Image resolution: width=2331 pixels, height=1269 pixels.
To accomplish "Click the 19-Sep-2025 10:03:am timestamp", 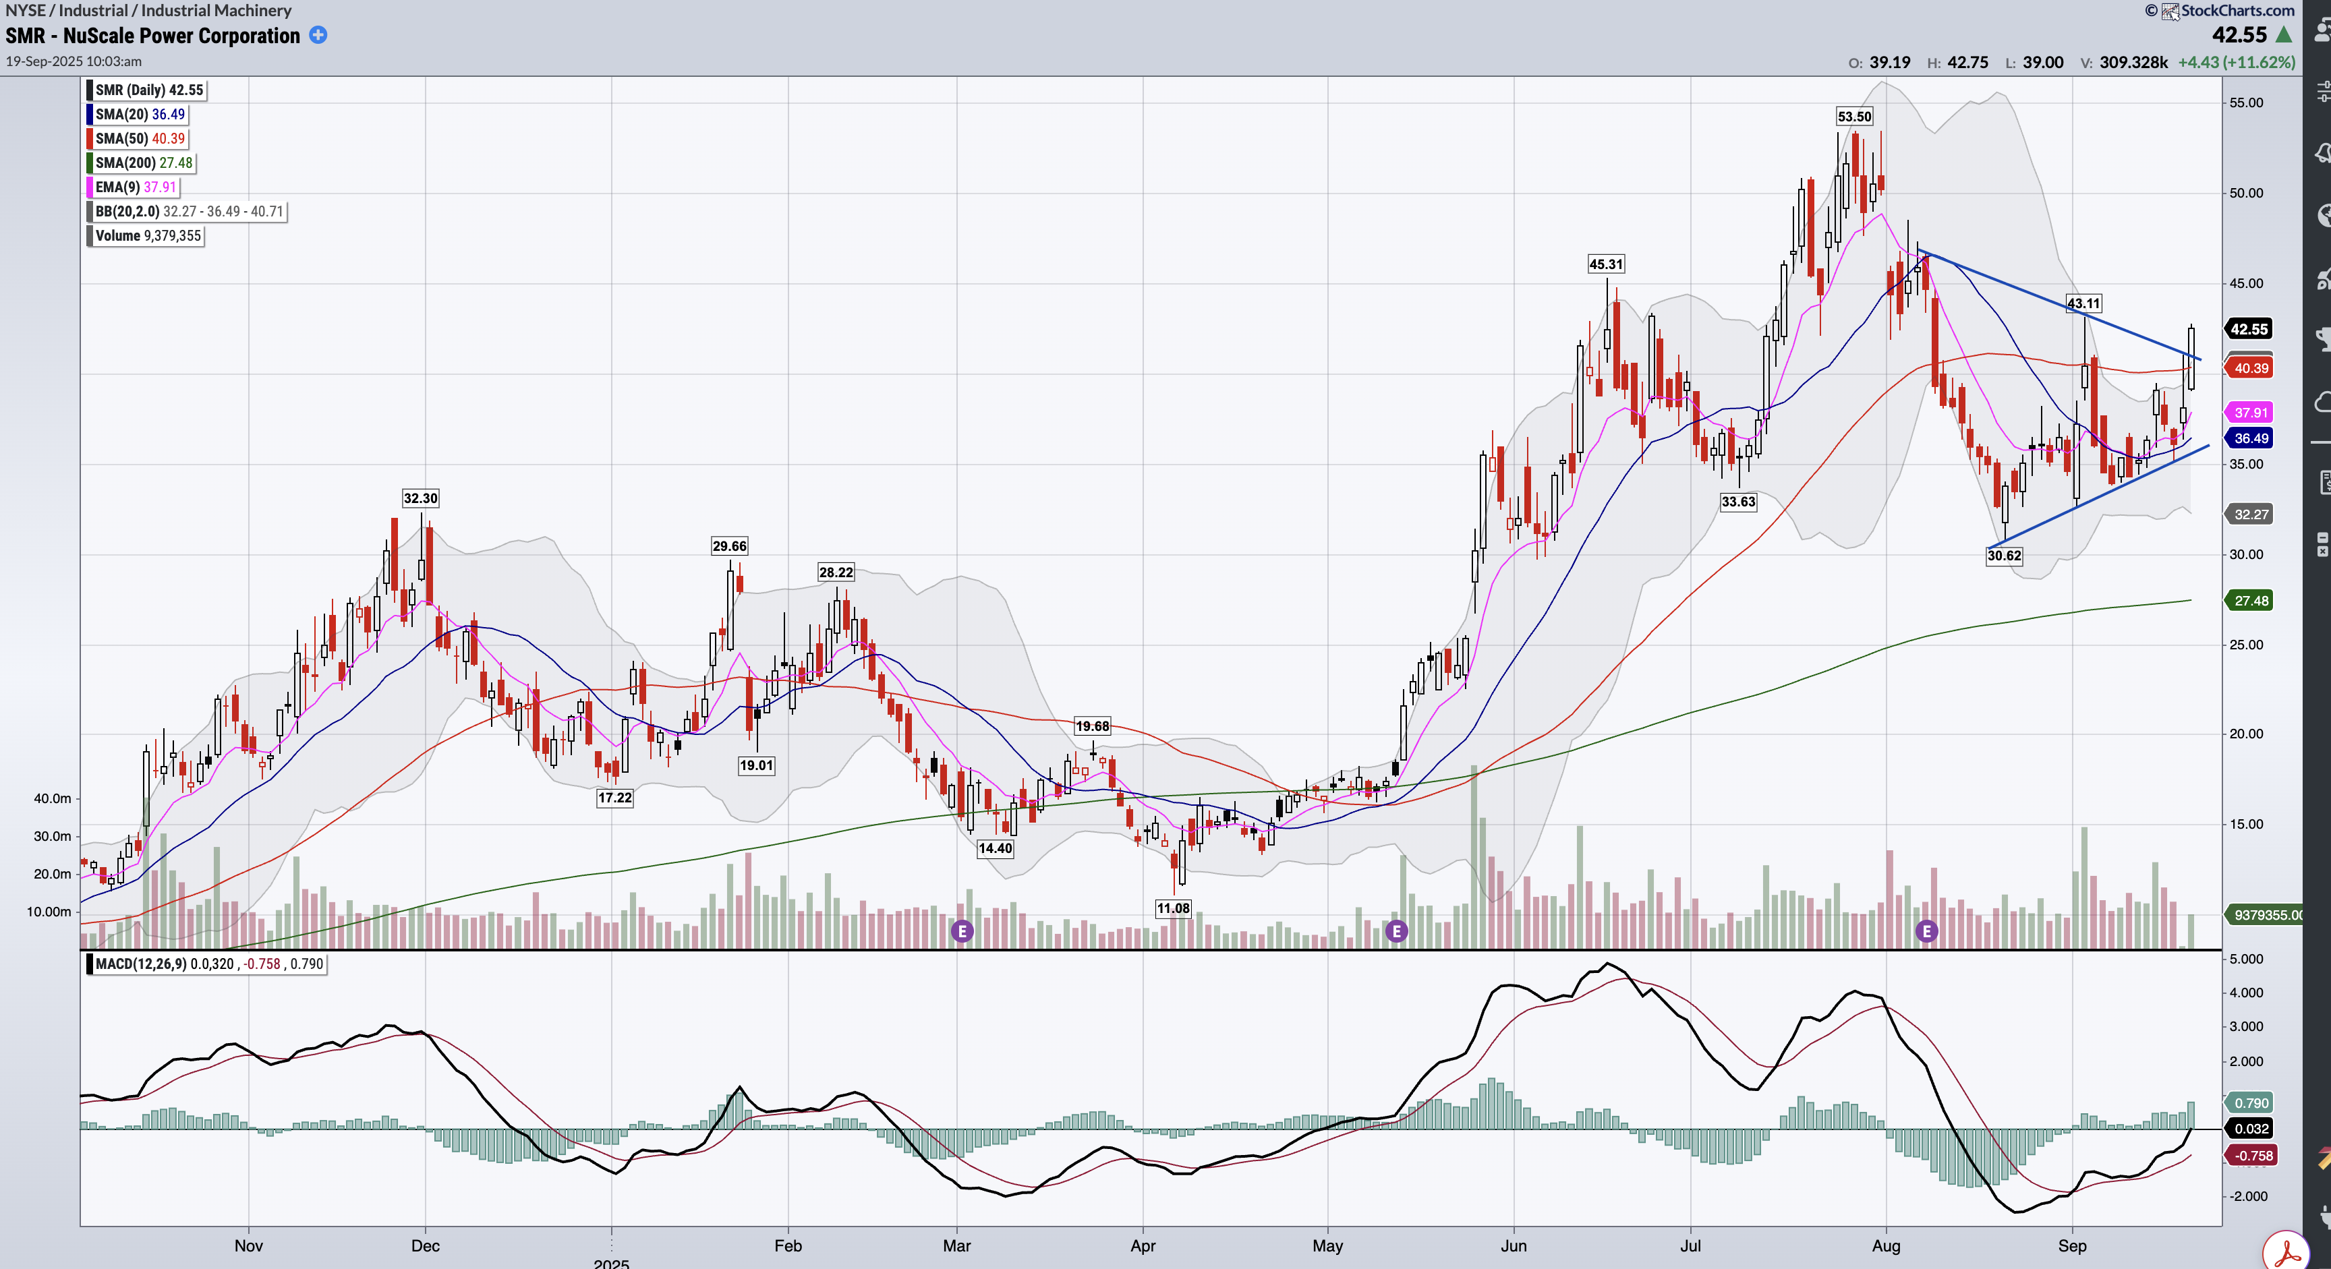I will point(74,61).
